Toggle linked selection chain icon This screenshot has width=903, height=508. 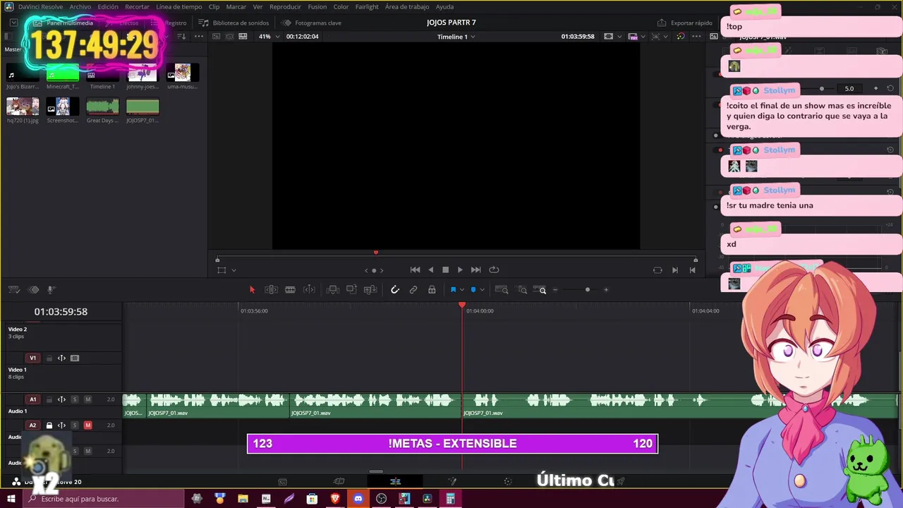click(413, 290)
